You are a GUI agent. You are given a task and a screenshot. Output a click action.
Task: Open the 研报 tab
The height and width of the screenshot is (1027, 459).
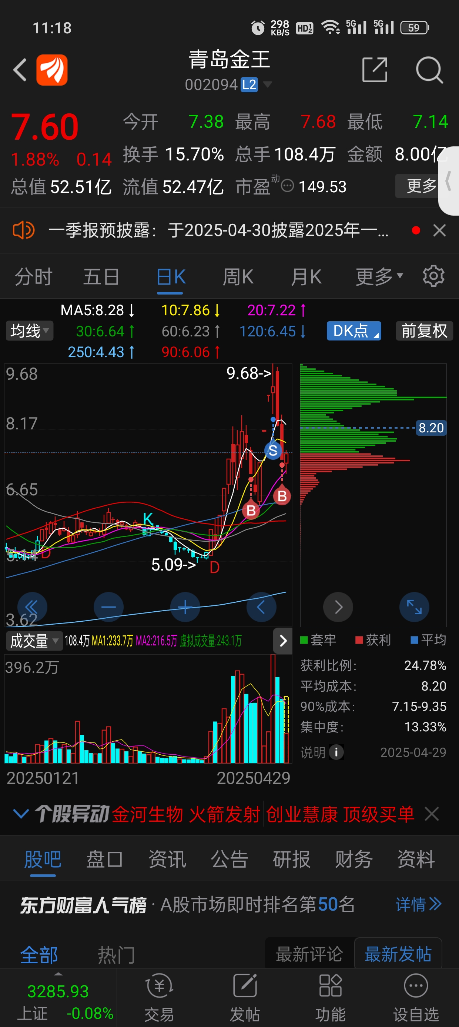[292, 859]
